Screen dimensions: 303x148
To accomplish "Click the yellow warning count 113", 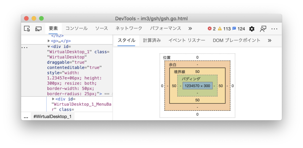I will 224,29.
